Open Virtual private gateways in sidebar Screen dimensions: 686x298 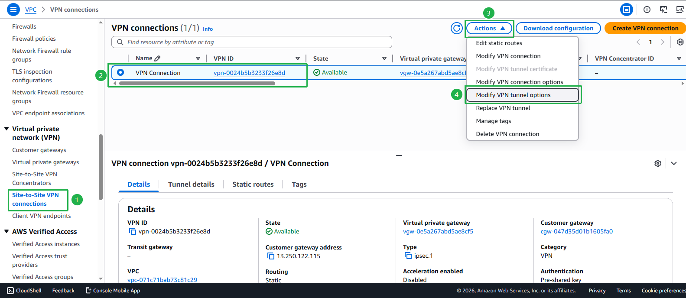[x=46, y=162]
